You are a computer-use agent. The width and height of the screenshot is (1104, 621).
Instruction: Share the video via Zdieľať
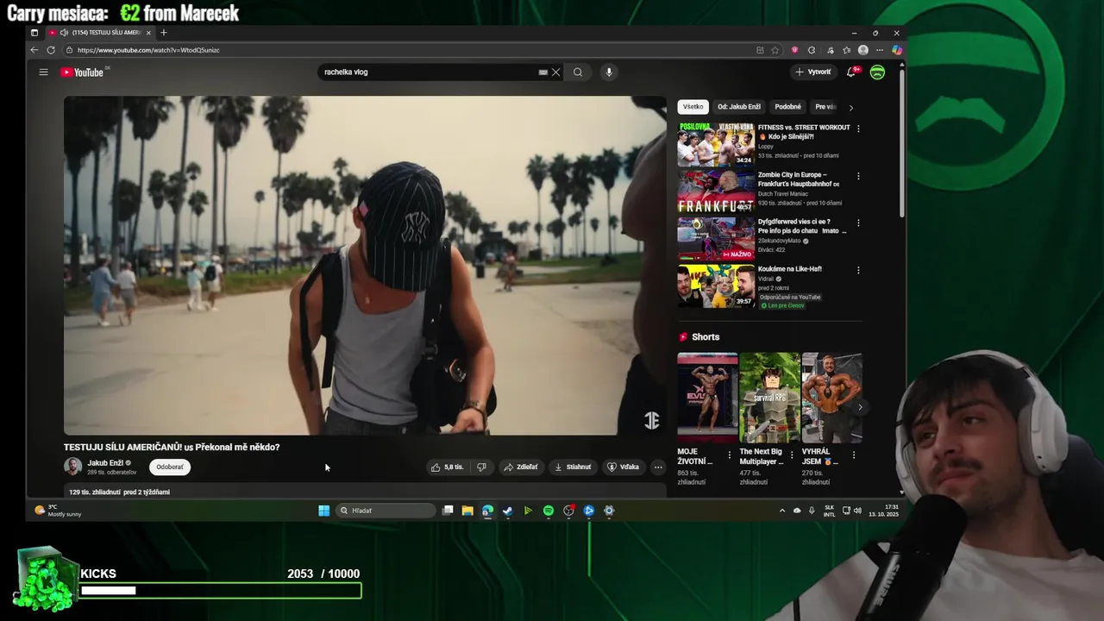tap(521, 467)
